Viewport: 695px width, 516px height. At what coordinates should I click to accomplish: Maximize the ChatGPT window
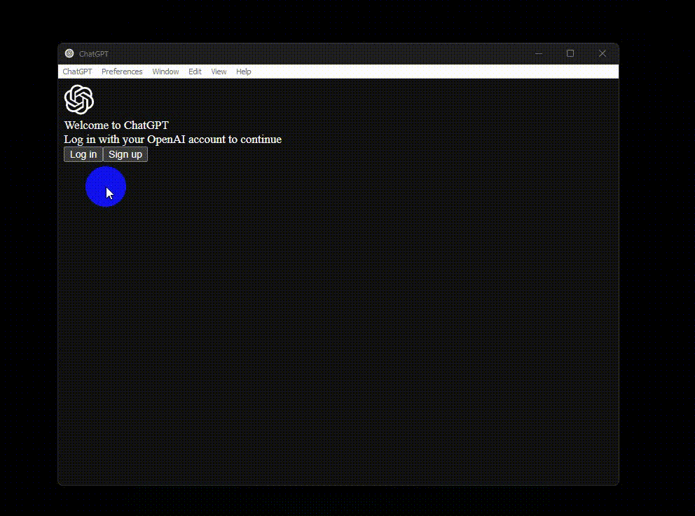click(570, 53)
